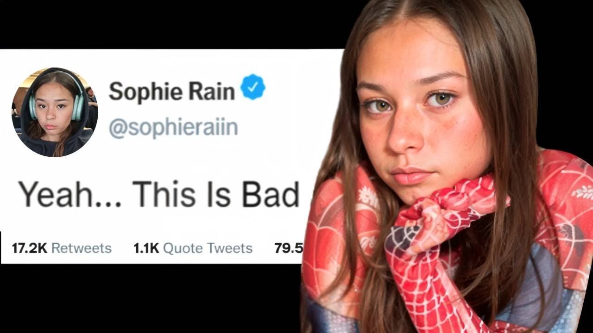Click the 17.2K number in stats

pyautogui.click(x=30, y=248)
